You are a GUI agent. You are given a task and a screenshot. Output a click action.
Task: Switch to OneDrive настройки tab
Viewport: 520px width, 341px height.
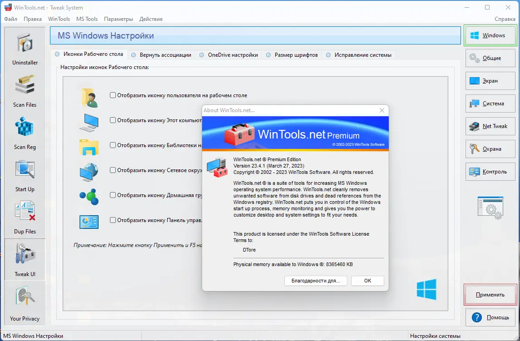(229, 55)
